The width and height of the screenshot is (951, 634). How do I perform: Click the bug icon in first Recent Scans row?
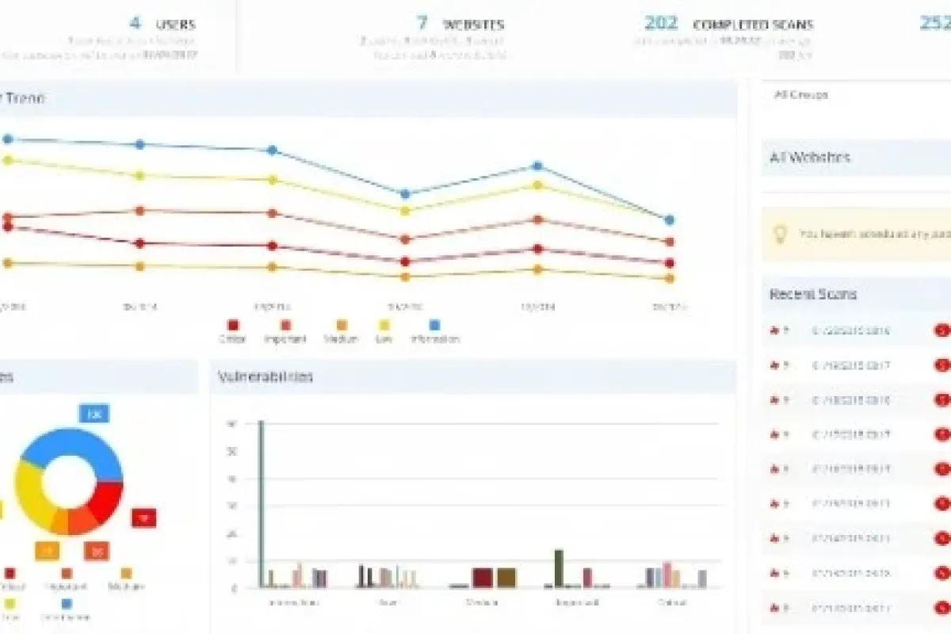tap(774, 330)
